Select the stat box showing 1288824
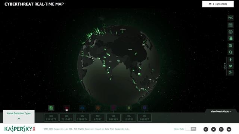Image resolution: width=239 pixels, height=134 pixels. [82, 118]
